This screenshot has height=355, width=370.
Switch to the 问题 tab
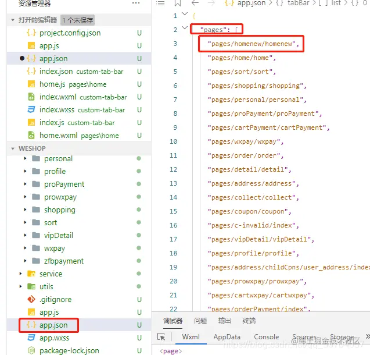[200, 321]
